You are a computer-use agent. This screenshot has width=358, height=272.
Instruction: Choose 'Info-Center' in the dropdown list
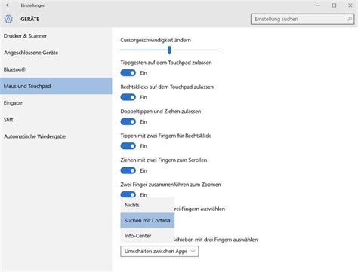147,236
